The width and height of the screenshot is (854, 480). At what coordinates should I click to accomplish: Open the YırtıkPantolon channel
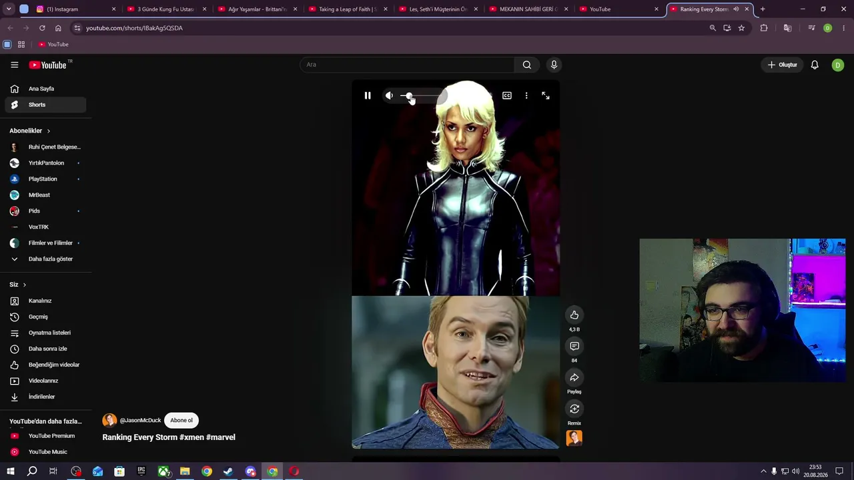pyautogui.click(x=45, y=163)
